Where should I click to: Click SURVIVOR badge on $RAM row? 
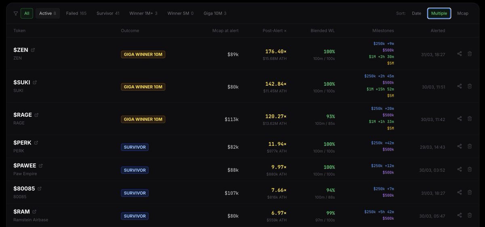[x=135, y=216]
